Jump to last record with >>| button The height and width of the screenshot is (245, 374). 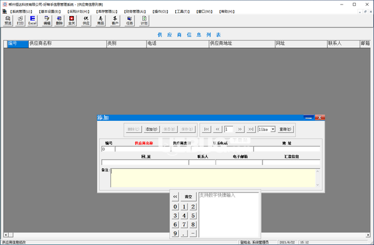(251, 129)
